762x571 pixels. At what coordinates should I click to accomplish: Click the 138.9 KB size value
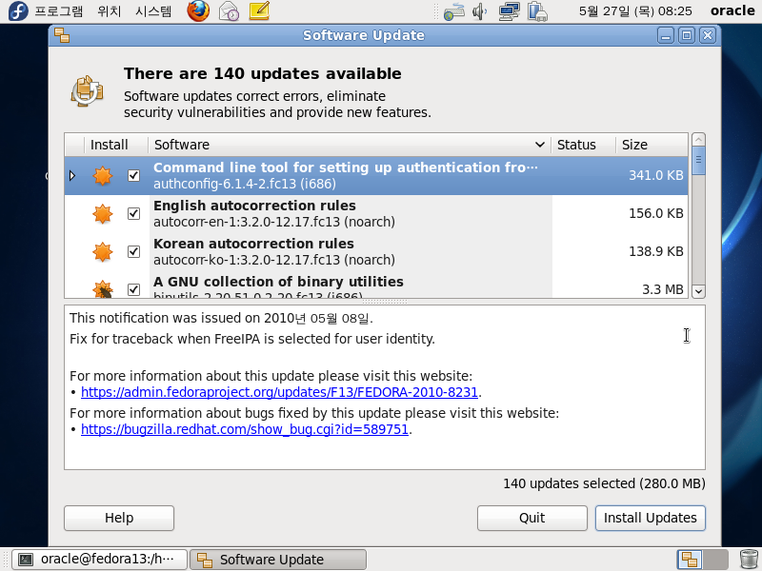[x=656, y=251]
